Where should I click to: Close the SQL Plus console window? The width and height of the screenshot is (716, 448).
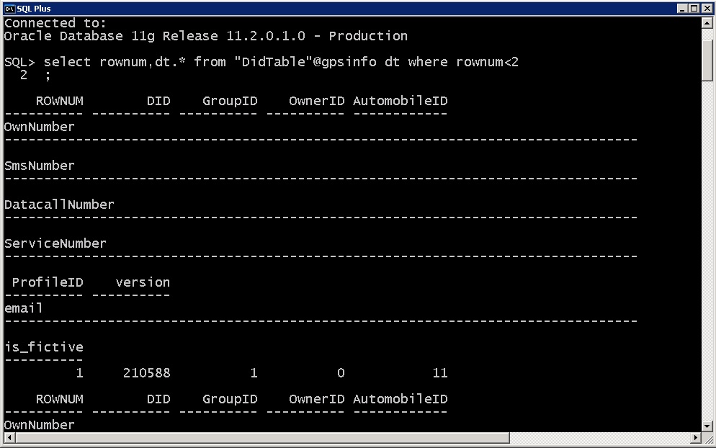[706, 9]
